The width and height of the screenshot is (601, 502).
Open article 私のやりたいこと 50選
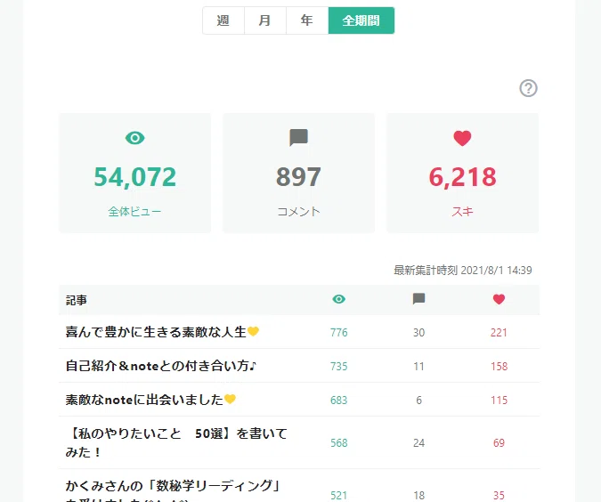(176, 442)
